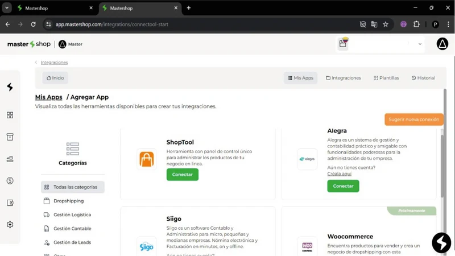Select the Gestión Logística category
This screenshot has height=256, width=455.
pos(67,215)
